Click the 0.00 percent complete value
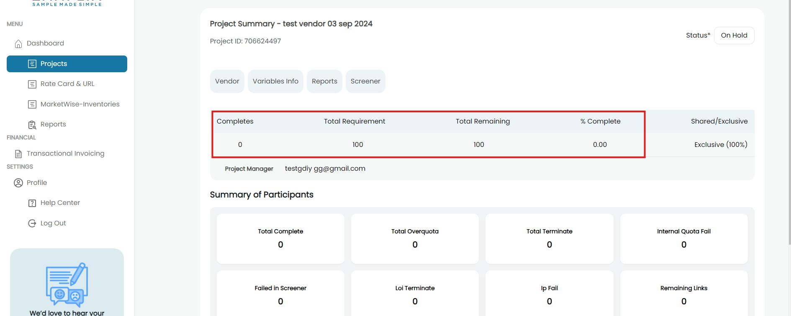791x316 pixels. point(600,145)
